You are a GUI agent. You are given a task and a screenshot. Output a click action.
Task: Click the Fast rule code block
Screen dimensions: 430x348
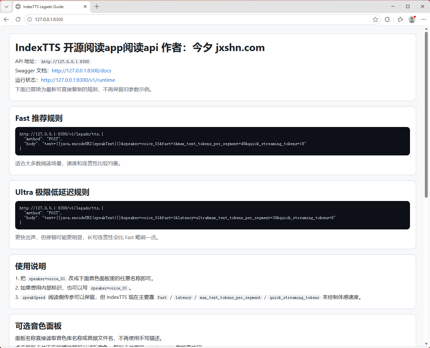[x=213, y=141]
